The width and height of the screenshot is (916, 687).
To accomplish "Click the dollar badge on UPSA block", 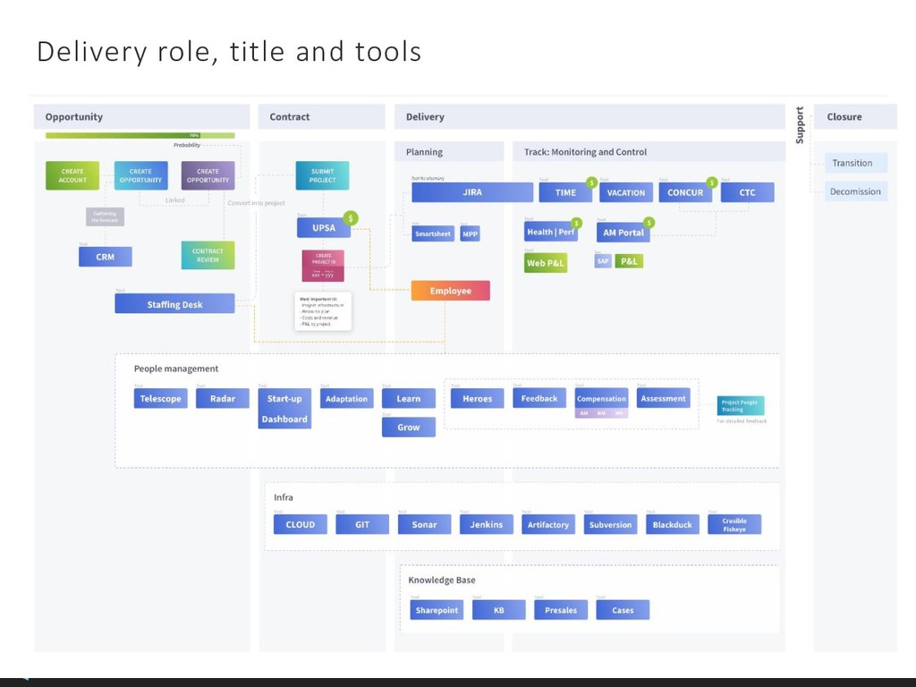I will tap(351, 218).
